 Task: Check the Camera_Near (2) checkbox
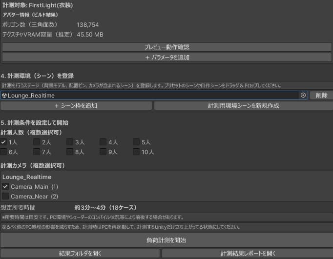(x=5, y=196)
